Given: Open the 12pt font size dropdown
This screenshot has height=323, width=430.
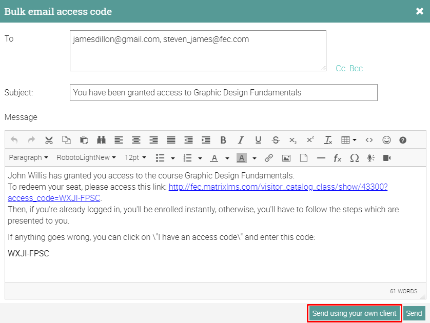Looking at the screenshot, I should [x=135, y=157].
